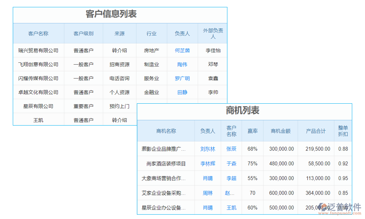
Task: Click the 来源 column header
Action: click(x=119, y=33)
